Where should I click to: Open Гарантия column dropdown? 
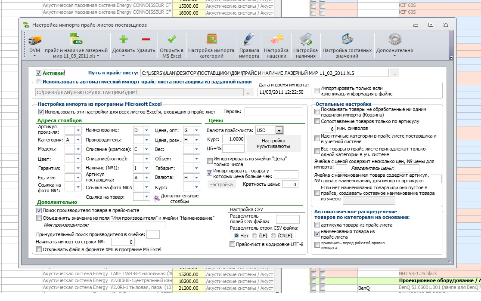tap(78, 168)
